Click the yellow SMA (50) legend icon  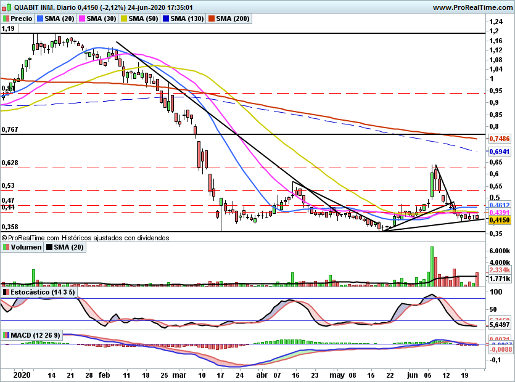pos(124,18)
